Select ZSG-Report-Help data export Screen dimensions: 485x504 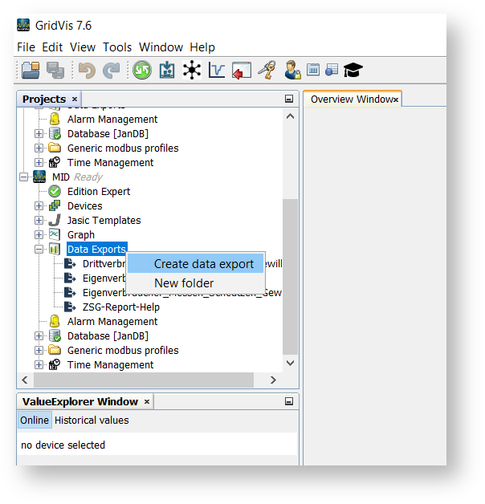120,307
